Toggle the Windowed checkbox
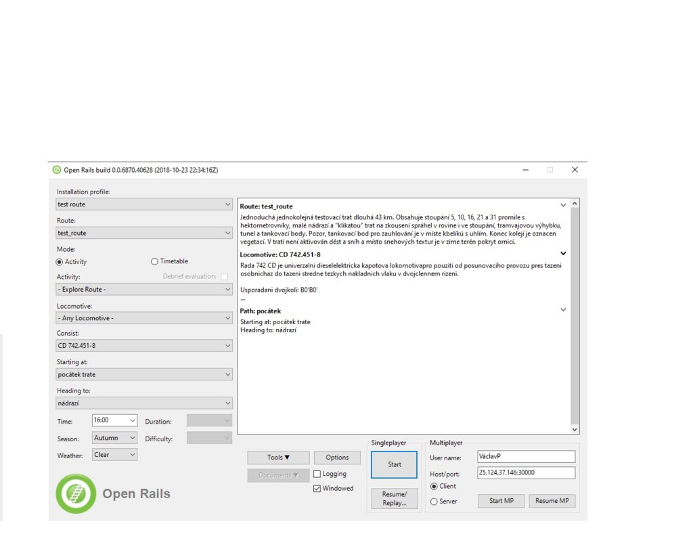Image resolution: width=693 pixels, height=555 pixels. 317,488
